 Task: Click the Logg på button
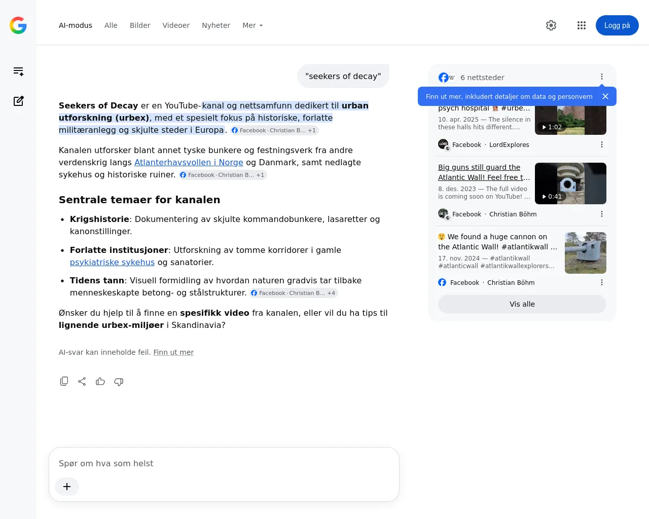point(617,25)
